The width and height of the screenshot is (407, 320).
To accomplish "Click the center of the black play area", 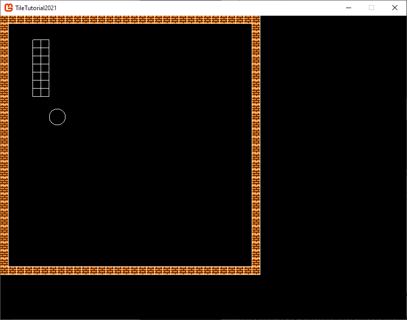I will point(130,145).
